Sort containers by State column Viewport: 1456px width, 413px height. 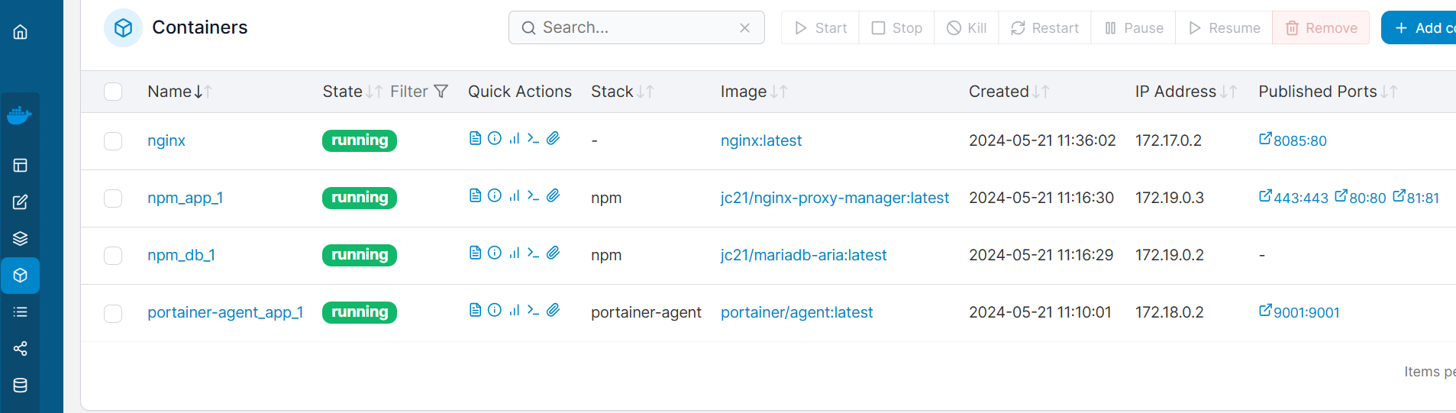click(x=352, y=92)
